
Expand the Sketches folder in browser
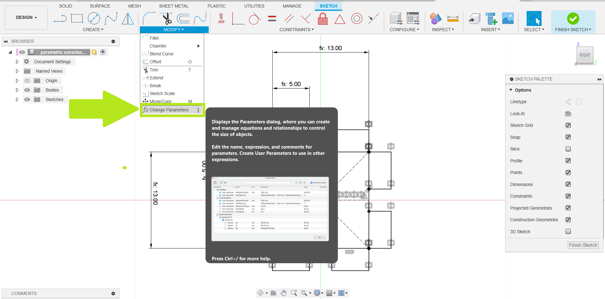pyautogui.click(x=17, y=99)
